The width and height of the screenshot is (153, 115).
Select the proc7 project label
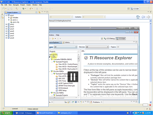(x=12, y=36)
